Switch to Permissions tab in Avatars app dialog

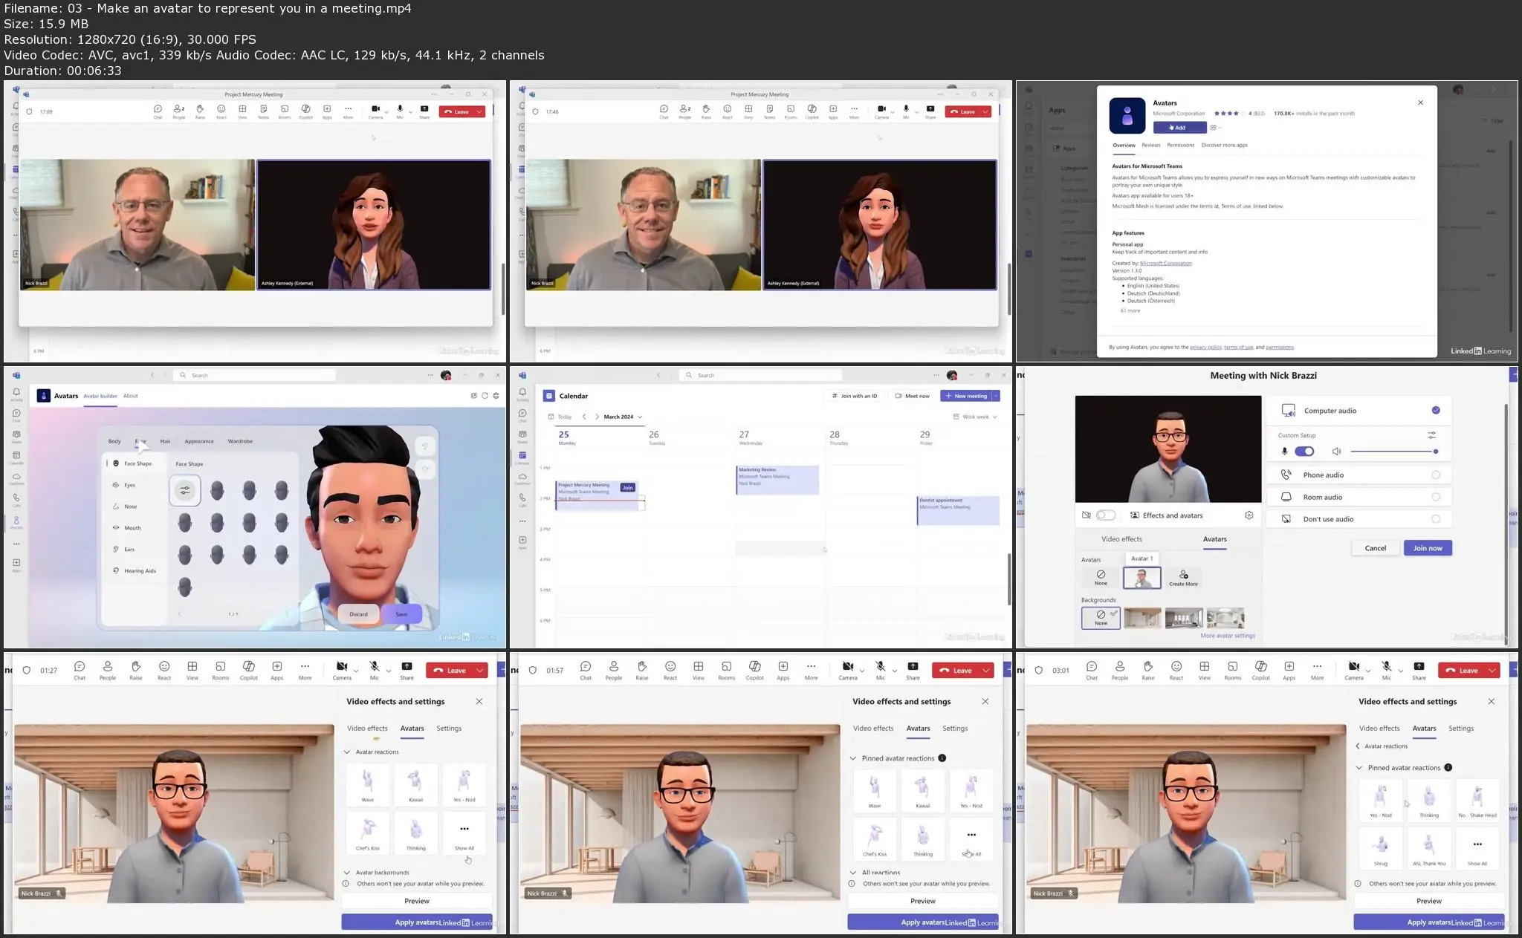pyautogui.click(x=1181, y=145)
